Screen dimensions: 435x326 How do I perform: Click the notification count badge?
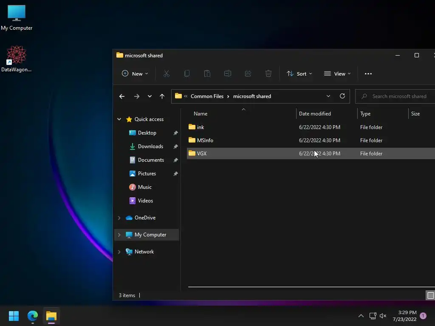pyautogui.click(x=423, y=316)
